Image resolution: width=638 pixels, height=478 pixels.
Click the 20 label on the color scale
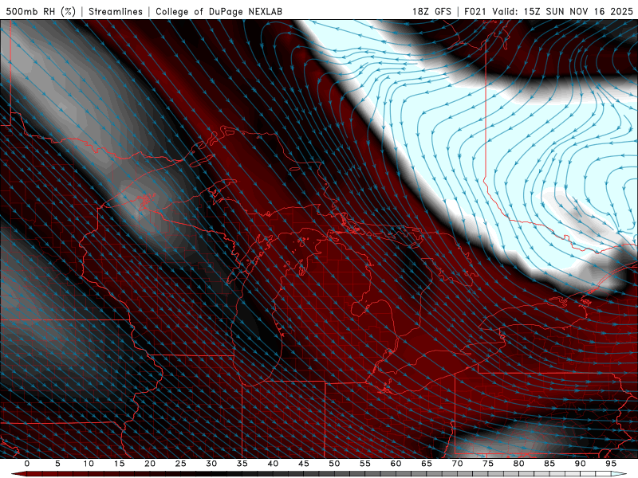(150, 464)
